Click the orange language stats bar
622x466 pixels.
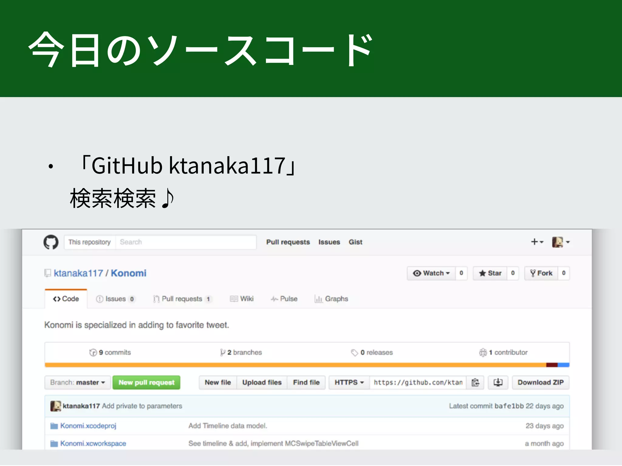(295, 365)
